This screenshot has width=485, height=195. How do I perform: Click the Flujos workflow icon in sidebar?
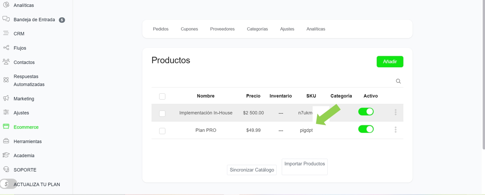[6, 48]
